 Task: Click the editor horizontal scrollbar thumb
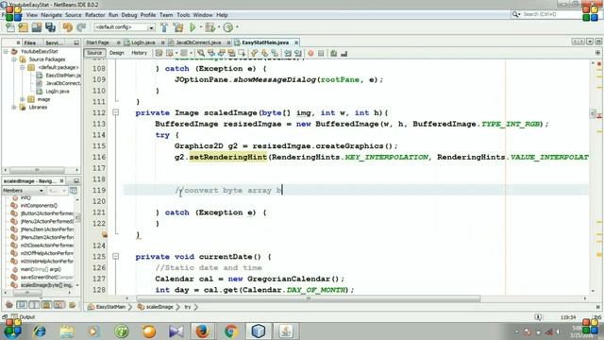(x=309, y=298)
